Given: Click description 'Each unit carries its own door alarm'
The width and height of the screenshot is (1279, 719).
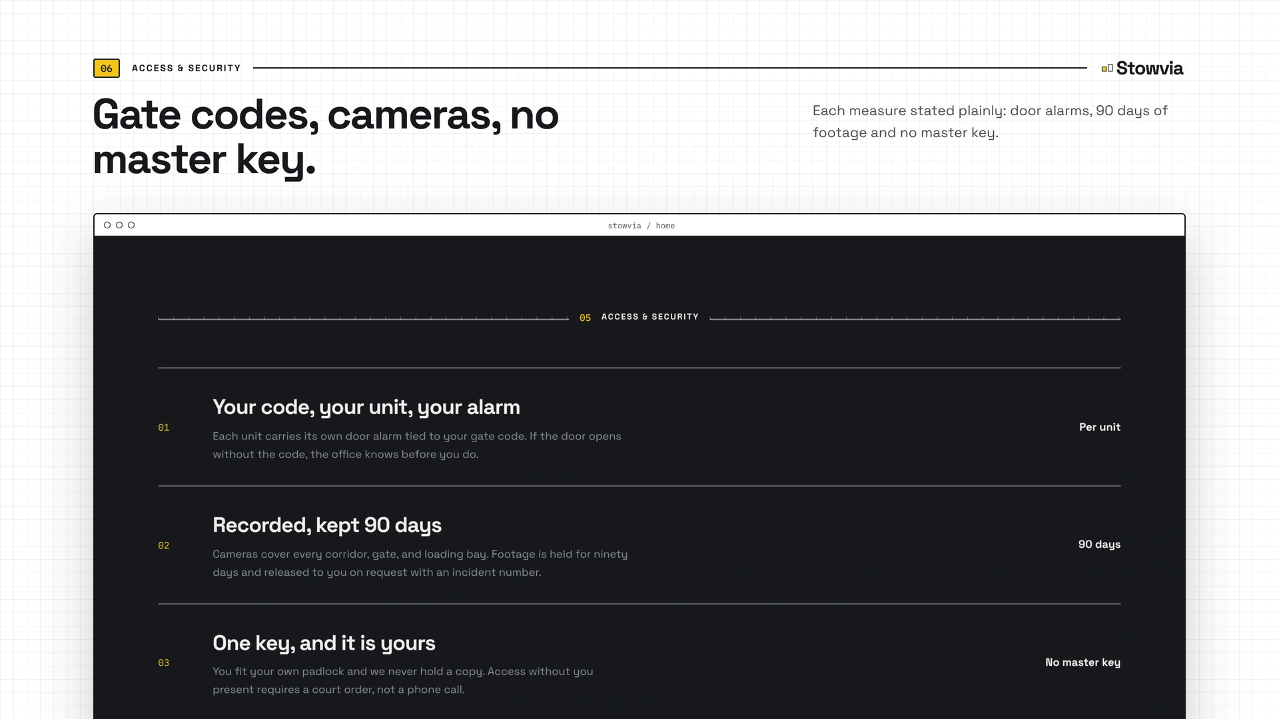Looking at the screenshot, I should pos(417,445).
